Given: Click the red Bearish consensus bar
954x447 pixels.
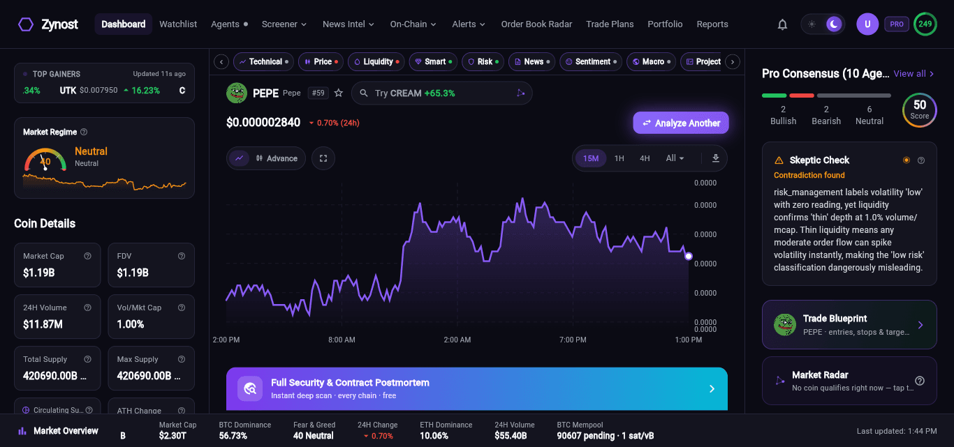Looking at the screenshot, I should point(802,96).
